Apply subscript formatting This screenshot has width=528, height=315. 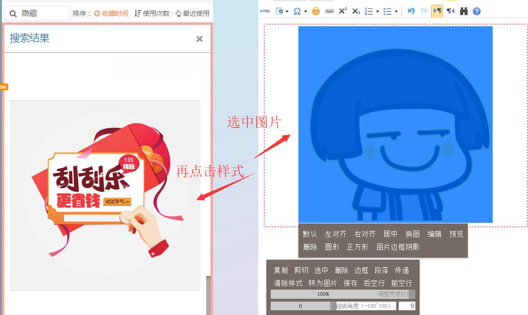point(356,11)
